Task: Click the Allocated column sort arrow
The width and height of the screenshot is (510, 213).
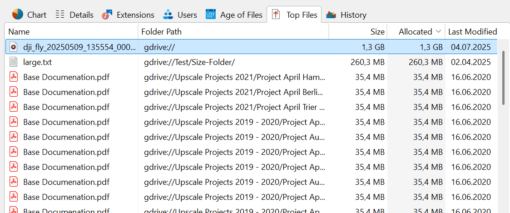Action: click(438, 31)
